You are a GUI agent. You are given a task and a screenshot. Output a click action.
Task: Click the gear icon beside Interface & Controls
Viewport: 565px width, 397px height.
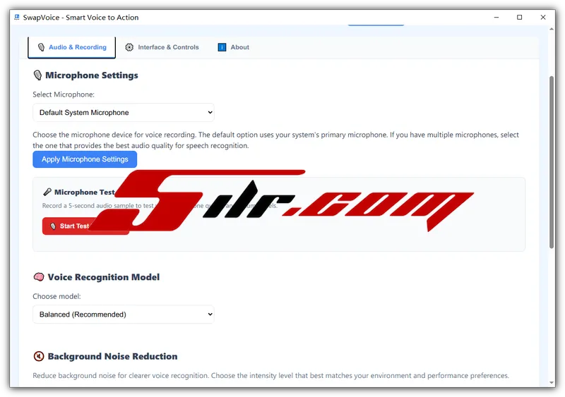(129, 47)
